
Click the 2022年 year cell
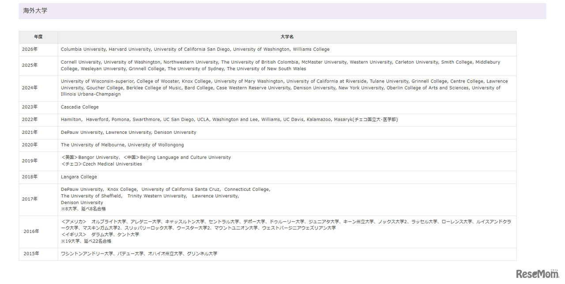[x=38, y=120]
